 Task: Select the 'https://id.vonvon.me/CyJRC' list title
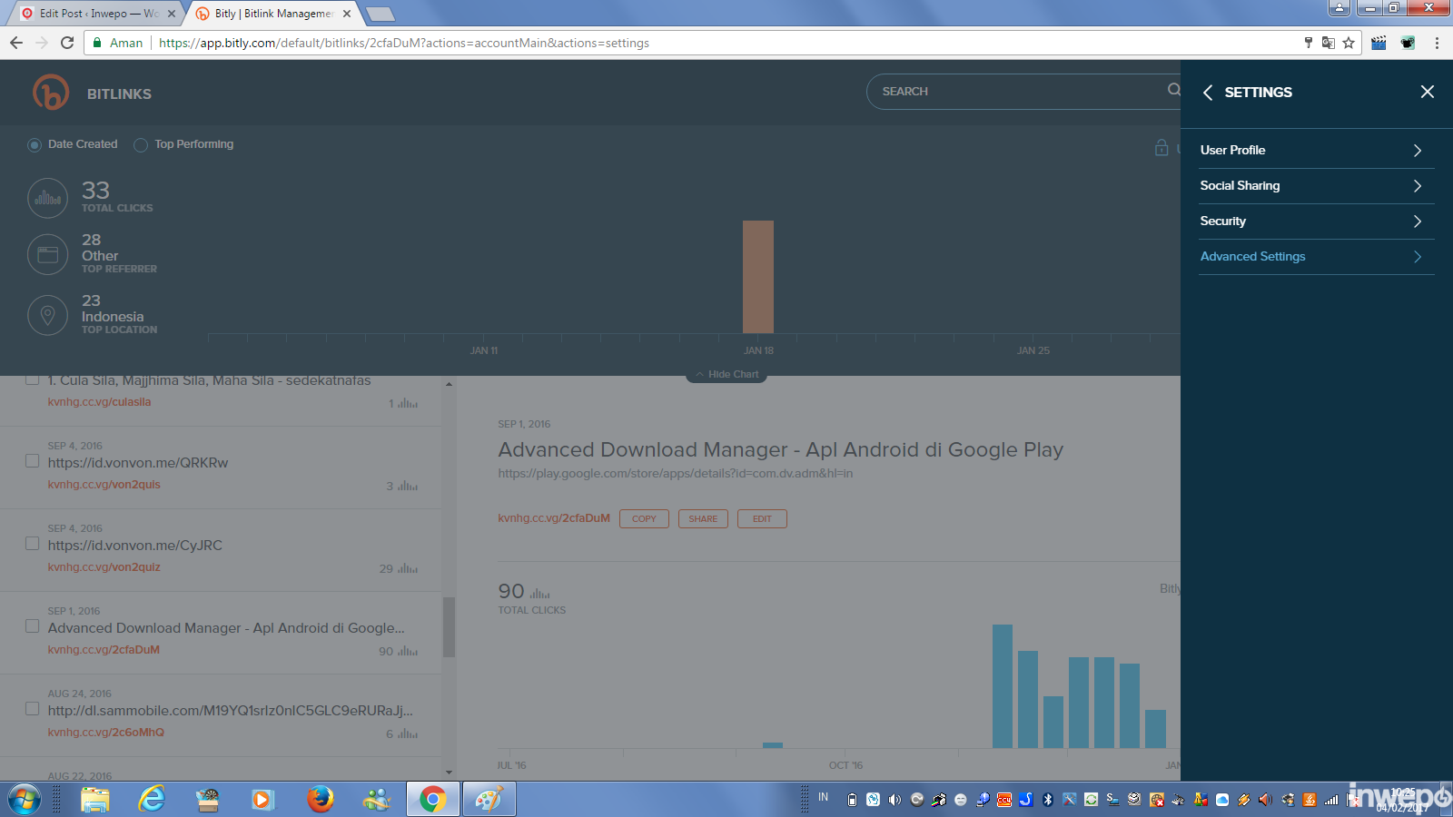135,546
